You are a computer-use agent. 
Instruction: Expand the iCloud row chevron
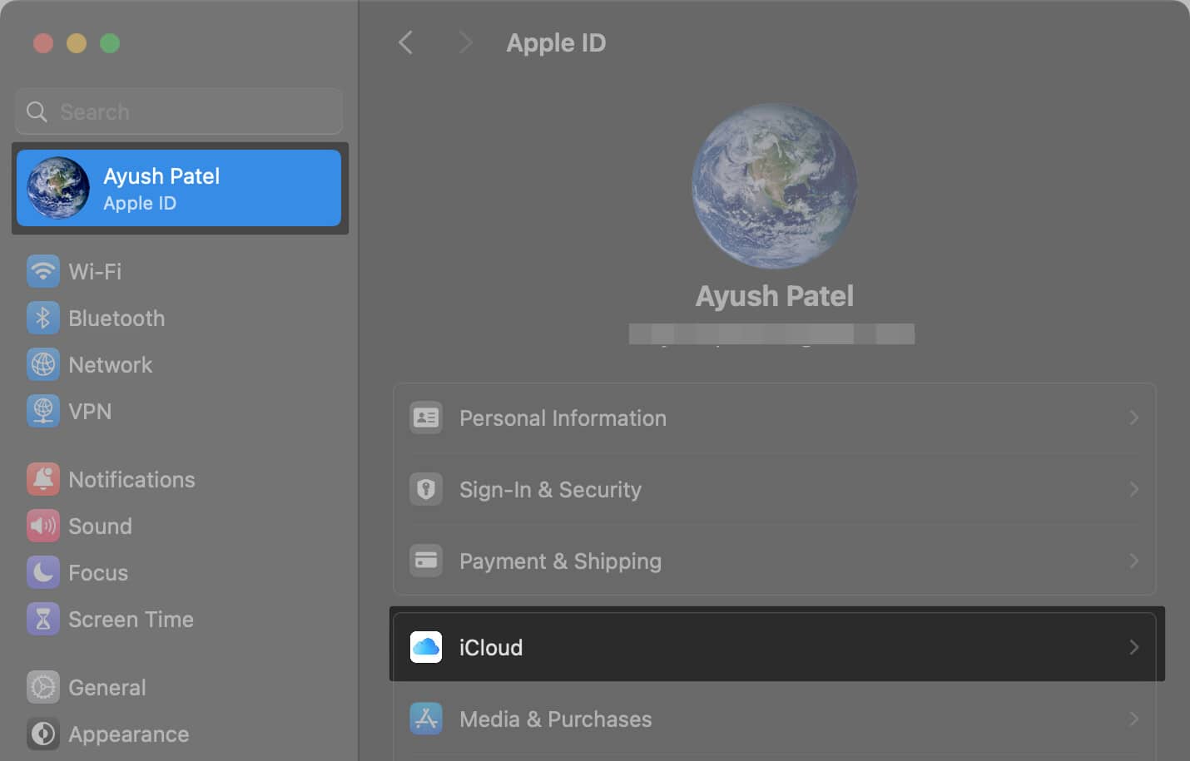tap(1133, 647)
